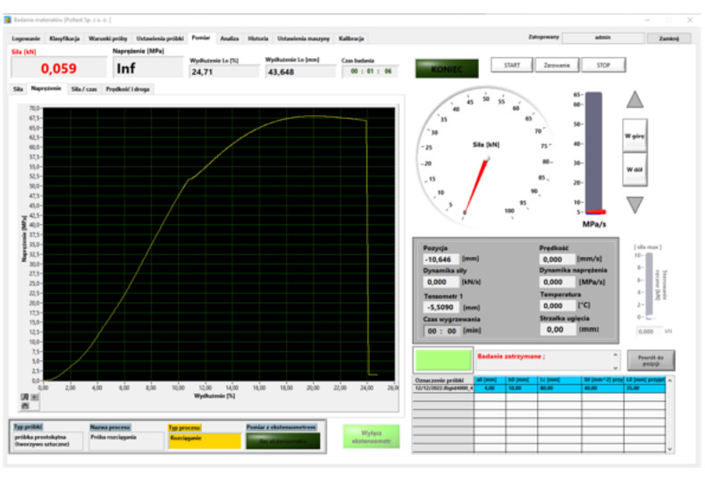Select the graph pan hand tool icon
The width and height of the screenshot is (705, 485).
[x=25, y=406]
